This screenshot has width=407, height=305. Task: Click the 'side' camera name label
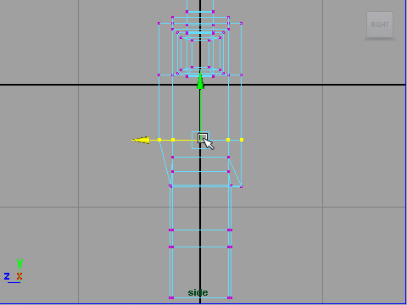coord(198,292)
